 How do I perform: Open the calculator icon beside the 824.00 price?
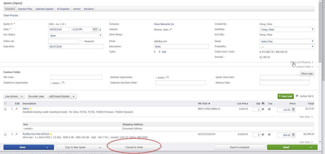(293, 135)
